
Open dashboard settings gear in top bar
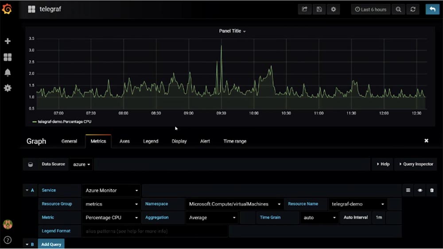coord(334,9)
